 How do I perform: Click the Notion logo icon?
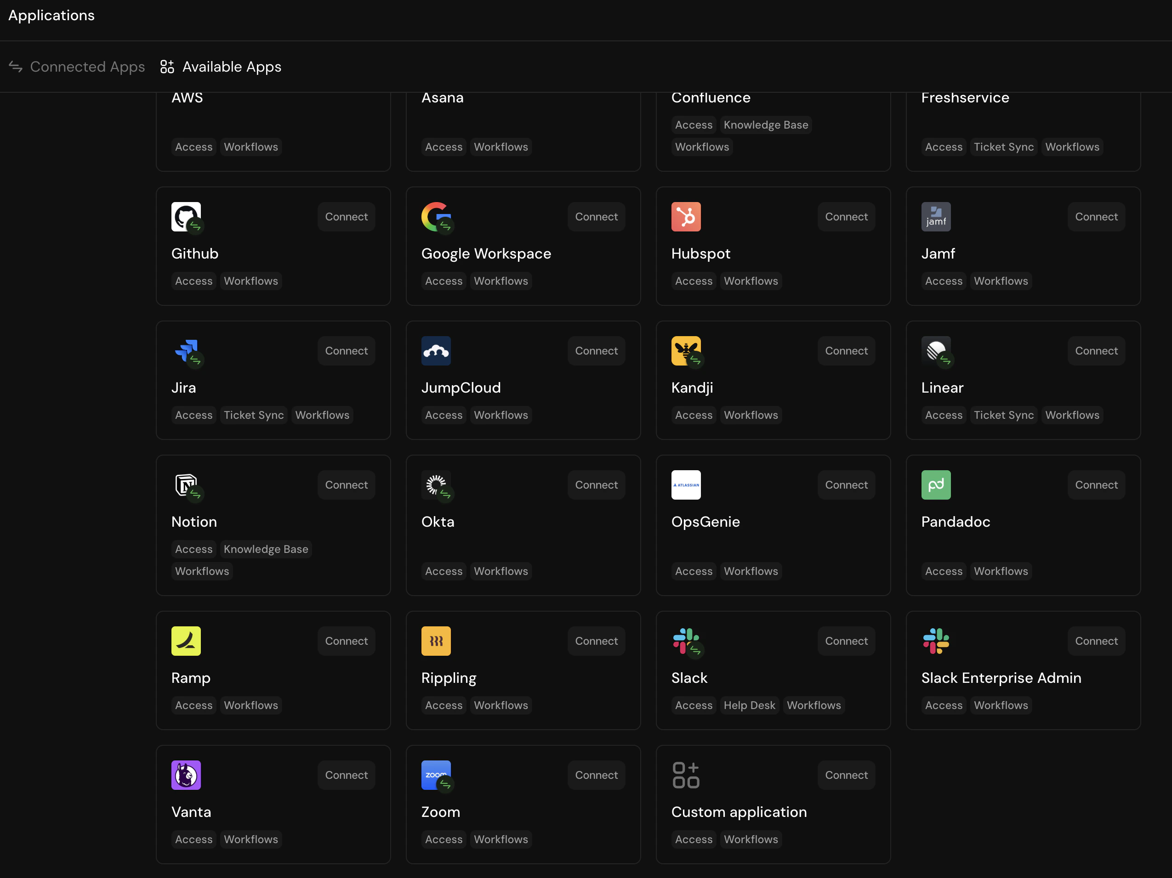point(185,485)
